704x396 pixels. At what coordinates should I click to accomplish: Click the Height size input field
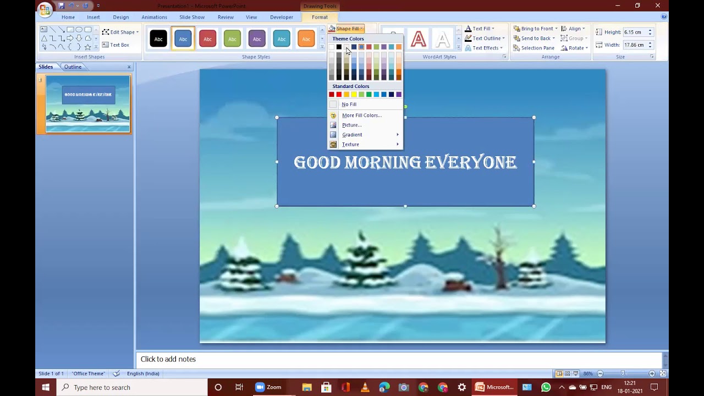[x=634, y=32]
